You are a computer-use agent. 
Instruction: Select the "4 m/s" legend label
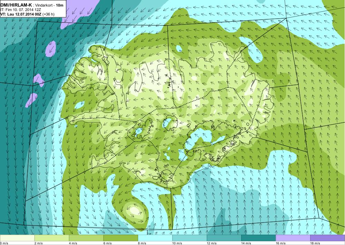73,243
